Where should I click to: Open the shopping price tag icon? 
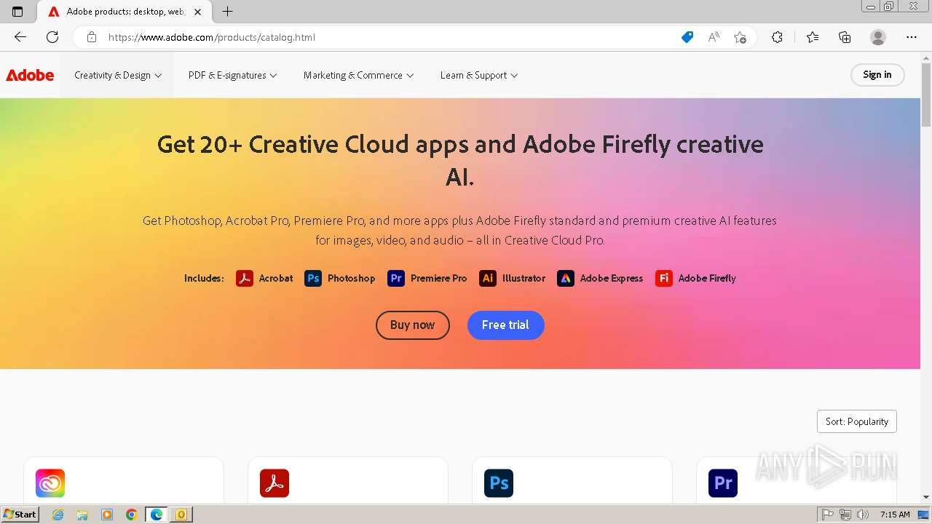(x=687, y=37)
